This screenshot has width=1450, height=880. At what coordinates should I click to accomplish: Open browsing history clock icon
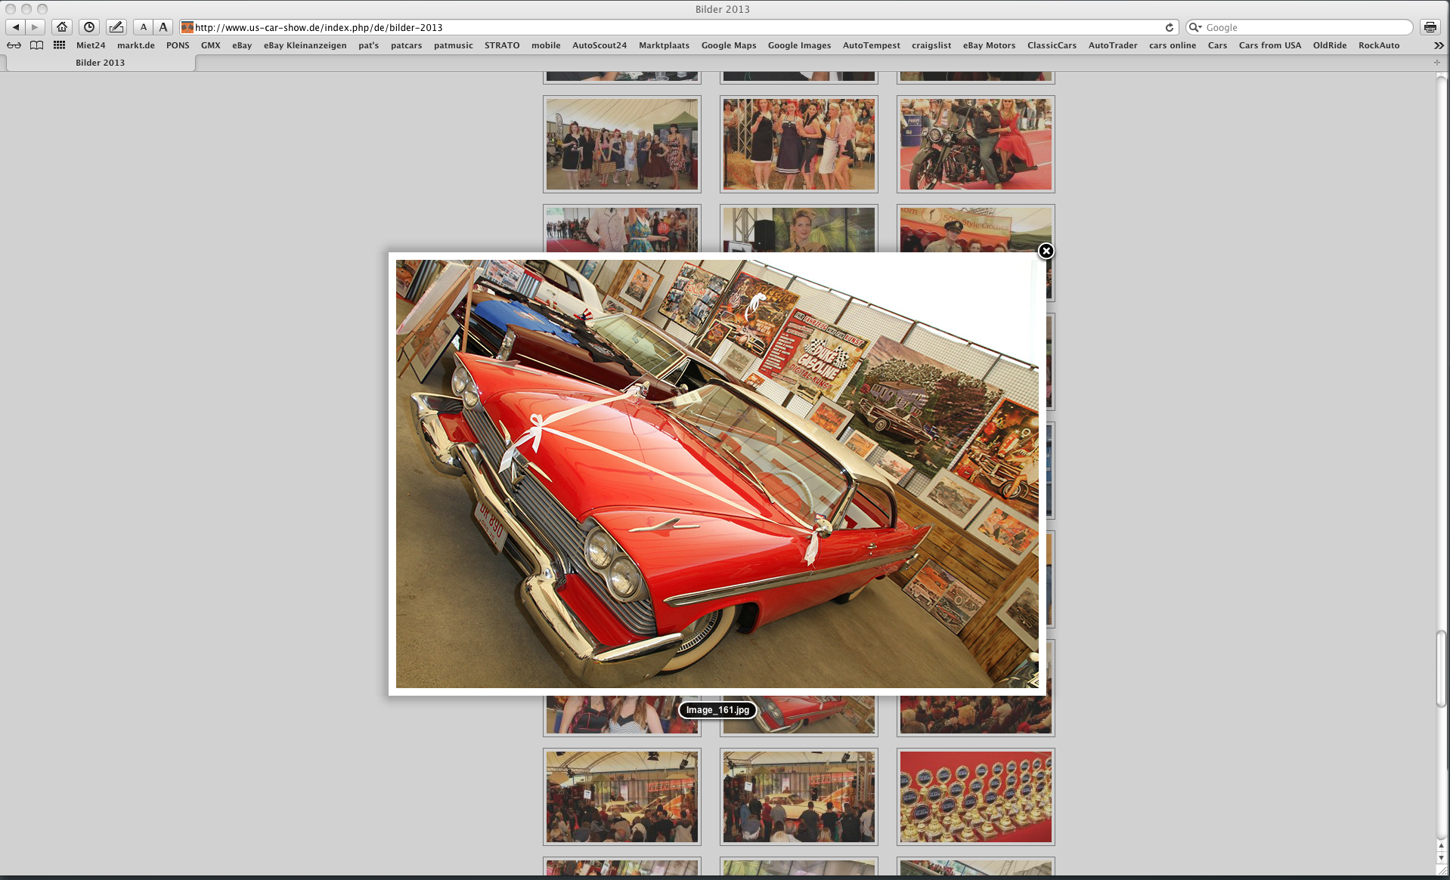(x=89, y=27)
